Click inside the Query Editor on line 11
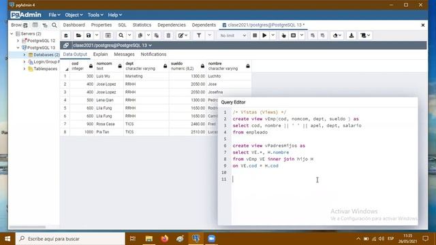The height and width of the screenshot is (245, 436). [324, 179]
